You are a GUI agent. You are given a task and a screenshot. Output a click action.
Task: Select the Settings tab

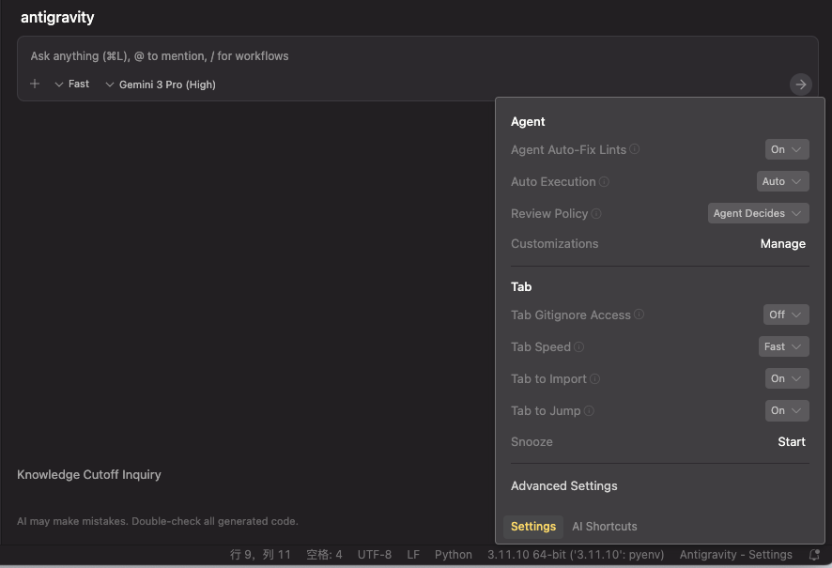pyautogui.click(x=532, y=526)
